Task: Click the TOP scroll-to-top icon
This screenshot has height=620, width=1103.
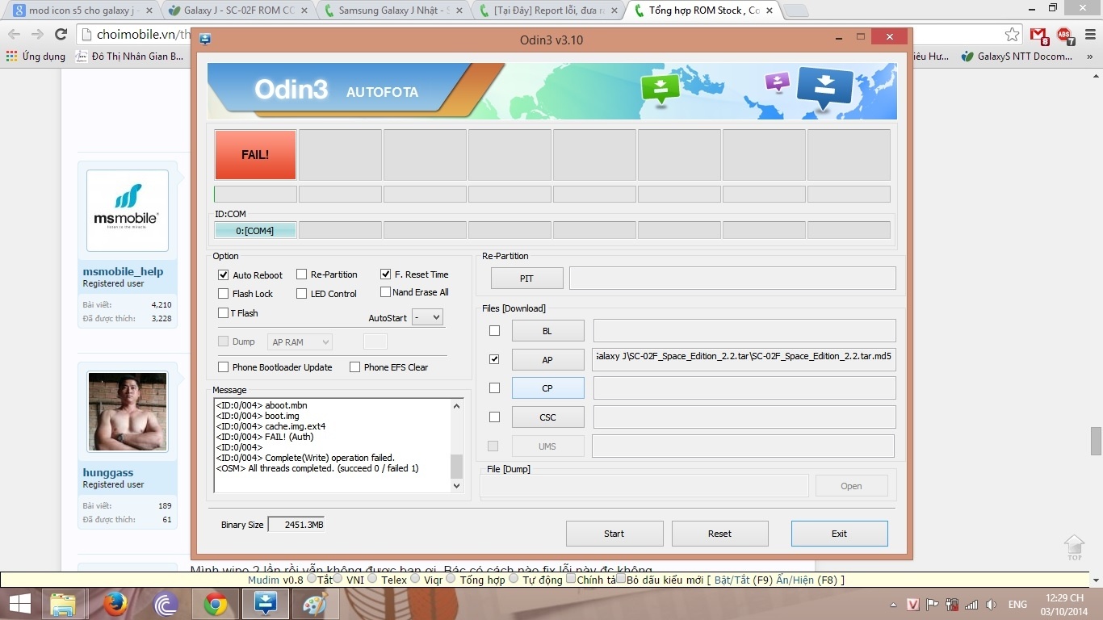Action: click(1074, 547)
